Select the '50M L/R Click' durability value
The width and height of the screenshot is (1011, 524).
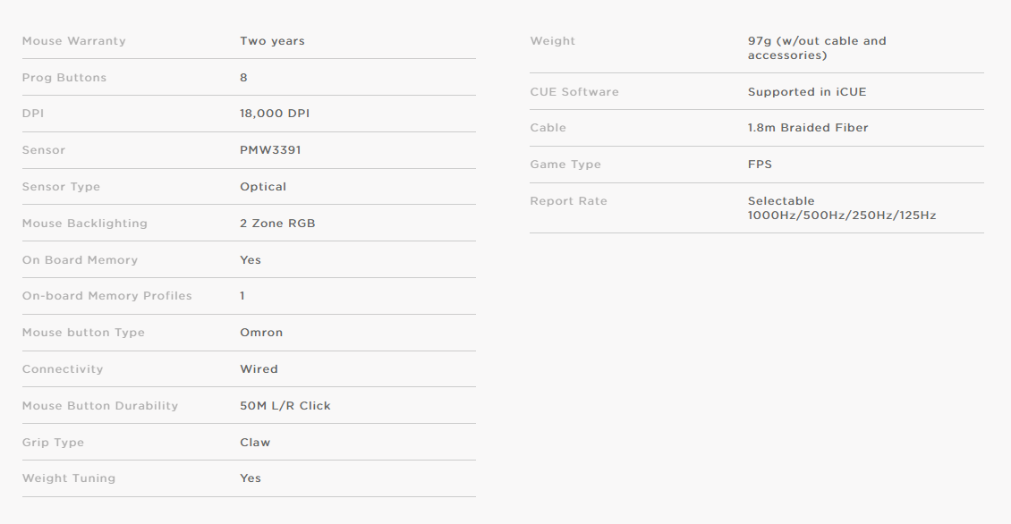click(285, 405)
